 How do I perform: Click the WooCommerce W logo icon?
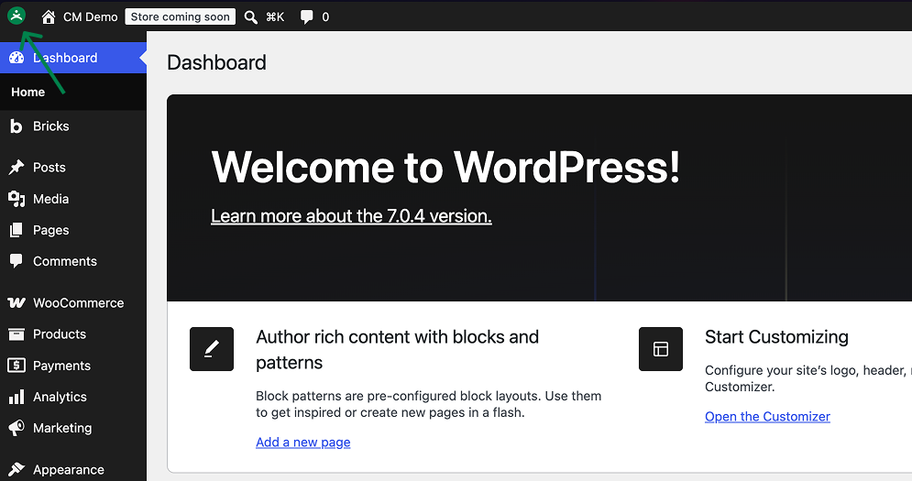click(x=16, y=303)
